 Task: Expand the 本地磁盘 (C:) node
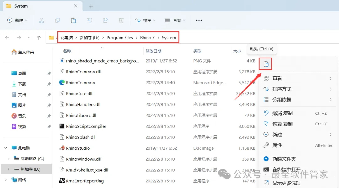point(9,158)
